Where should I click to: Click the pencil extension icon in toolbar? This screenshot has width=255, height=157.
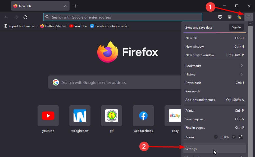coord(239,17)
